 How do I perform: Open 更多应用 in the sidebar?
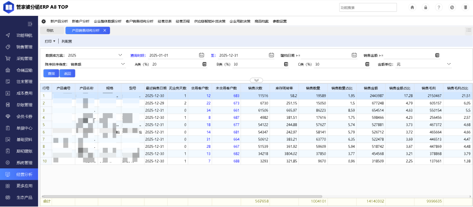coord(19,186)
